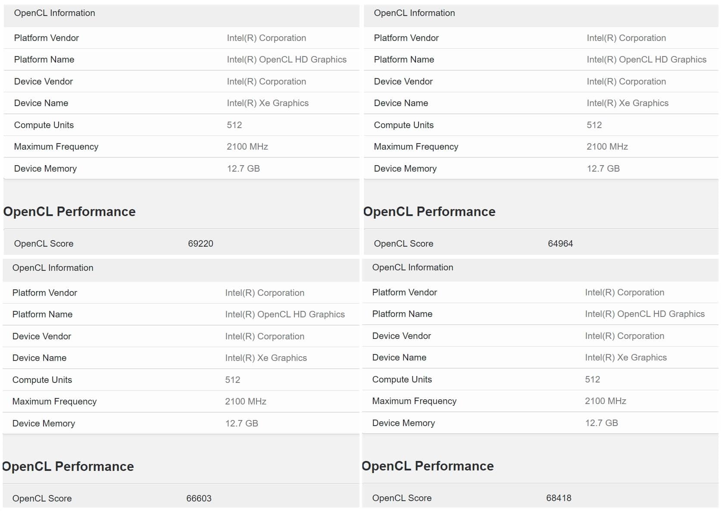Click bottom-left Device Memory value 12.7 GB
The image size is (725, 514).
tap(241, 423)
